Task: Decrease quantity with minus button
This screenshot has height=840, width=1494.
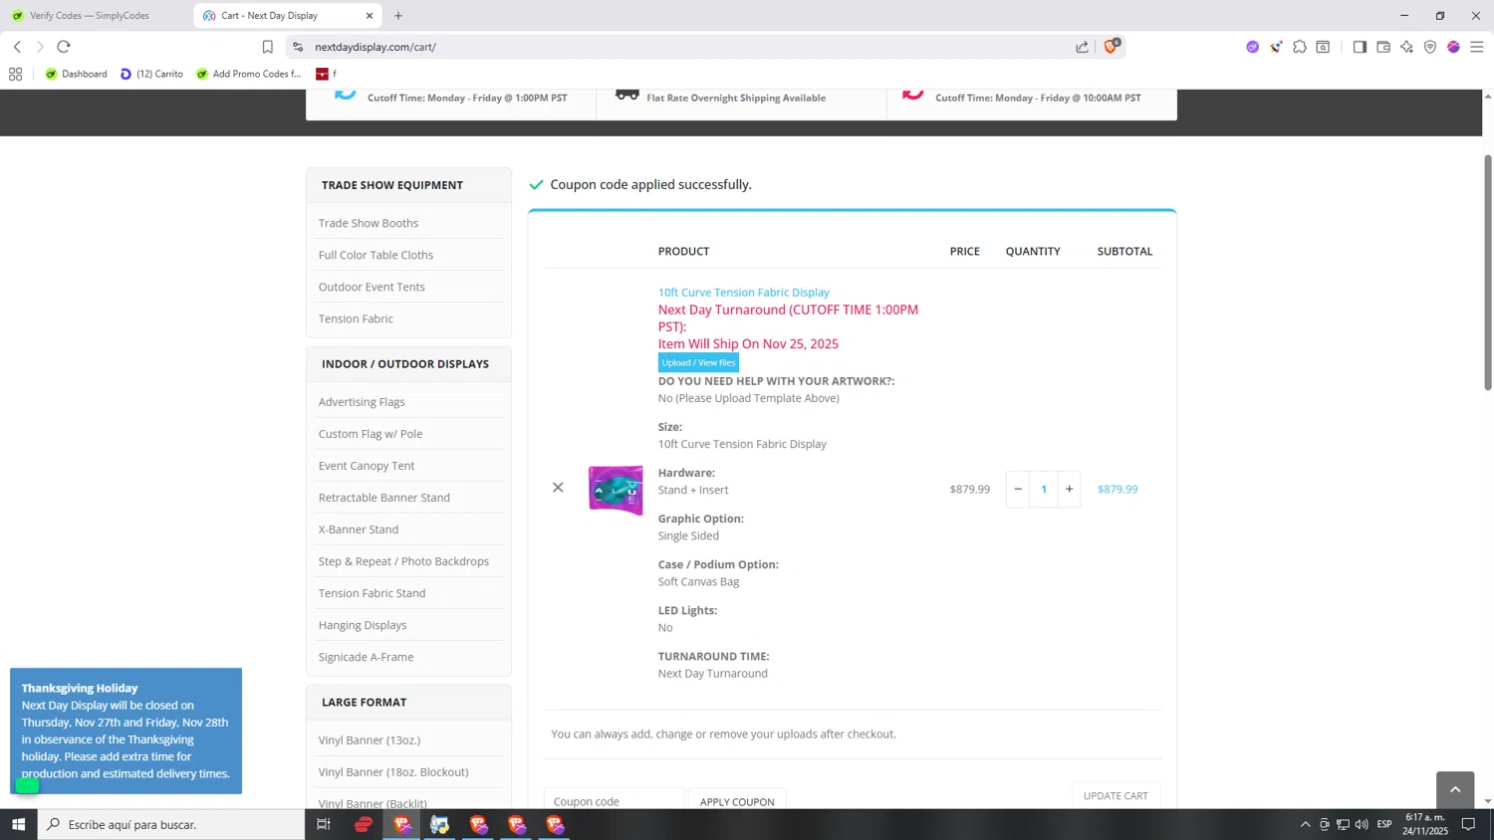Action: (1018, 489)
